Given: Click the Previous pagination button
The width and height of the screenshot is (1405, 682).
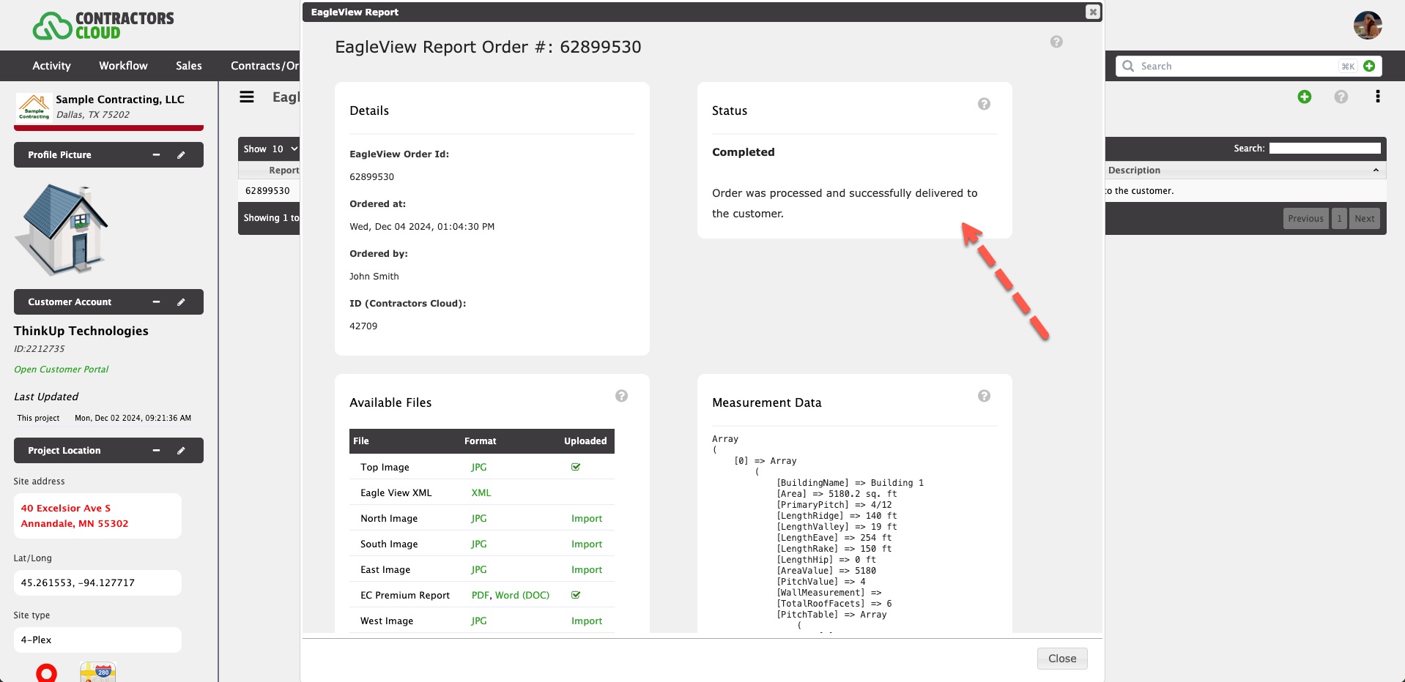Looking at the screenshot, I should coord(1305,218).
